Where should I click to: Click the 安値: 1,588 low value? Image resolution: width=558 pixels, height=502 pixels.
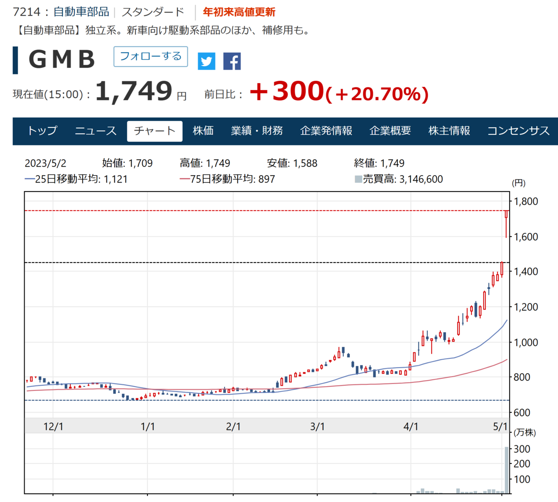(292, 163)
